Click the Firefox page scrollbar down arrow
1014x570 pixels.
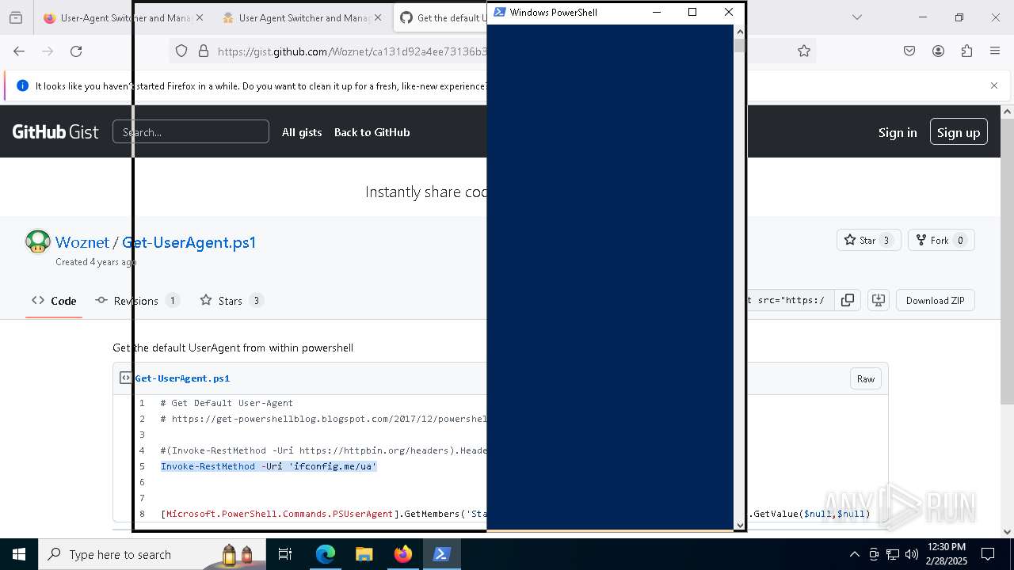[x=1008, y=532]
